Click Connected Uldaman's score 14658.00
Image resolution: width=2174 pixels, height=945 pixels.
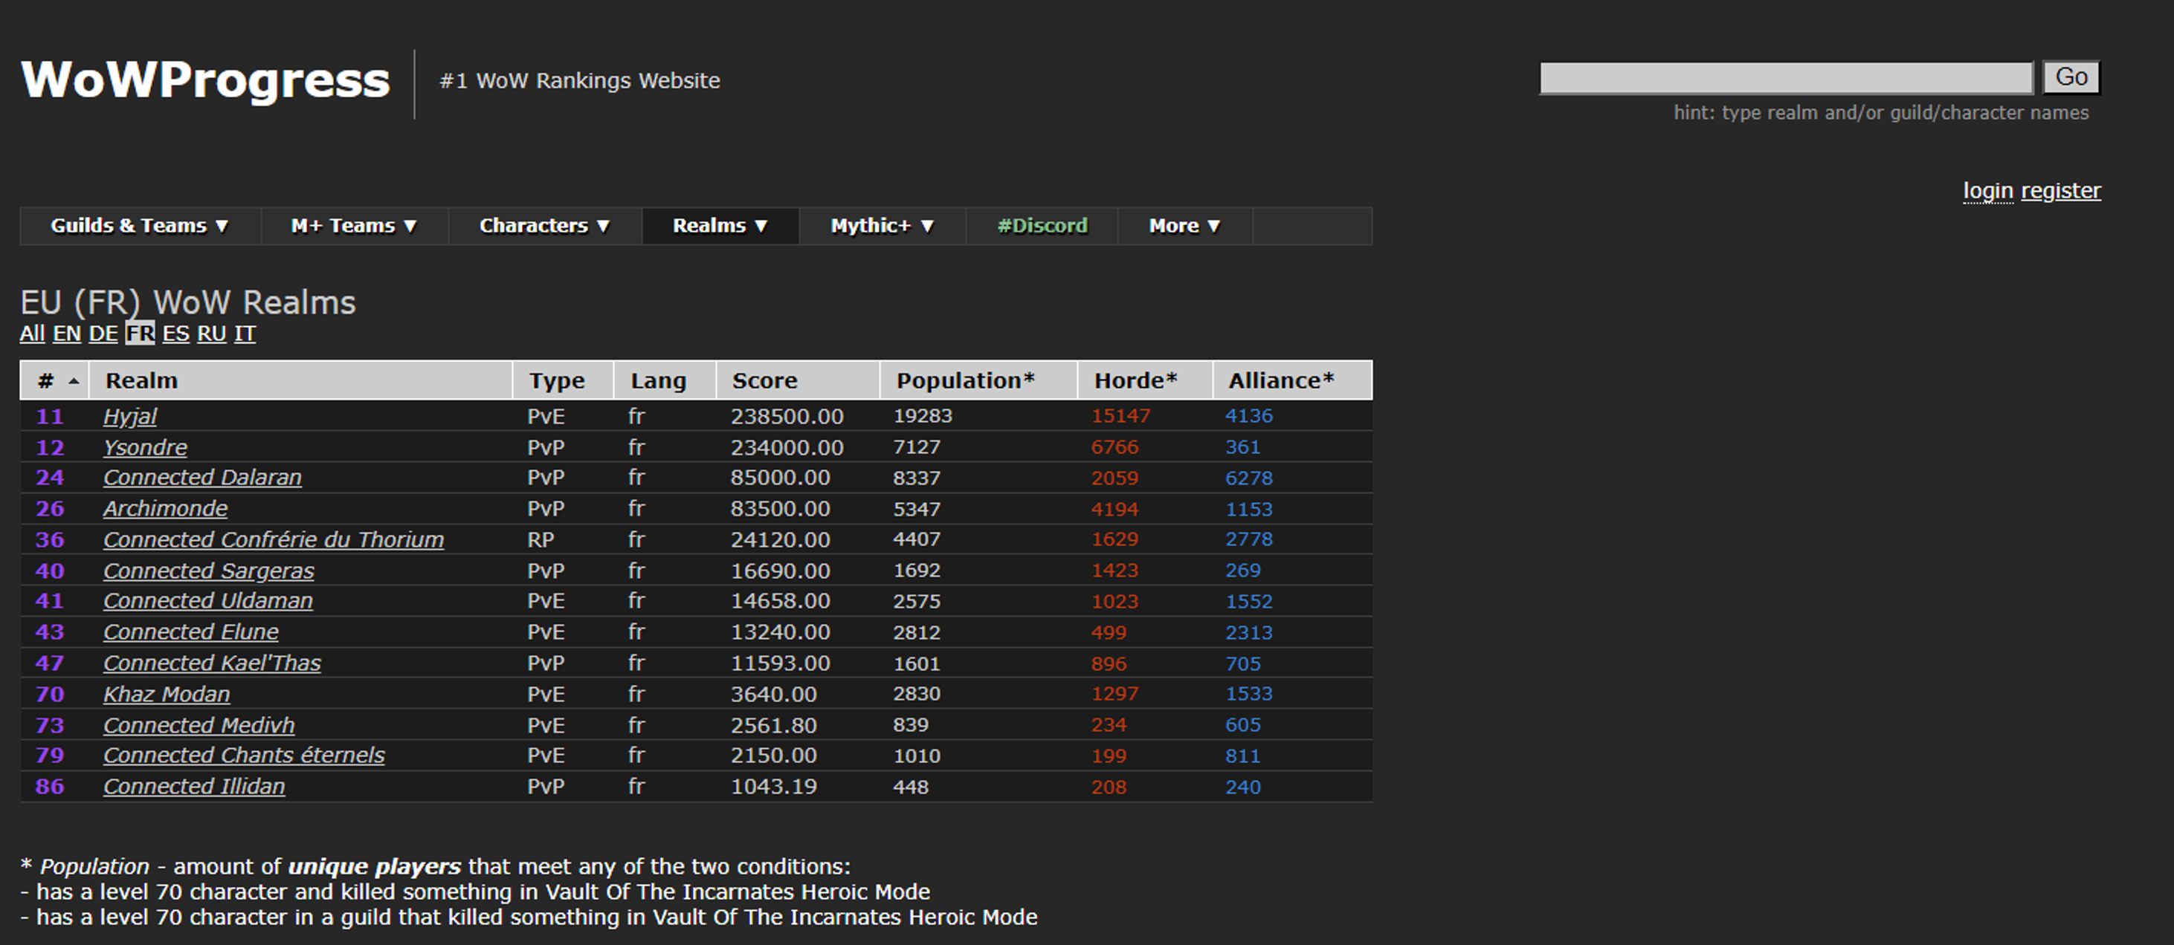pos(780,601)
